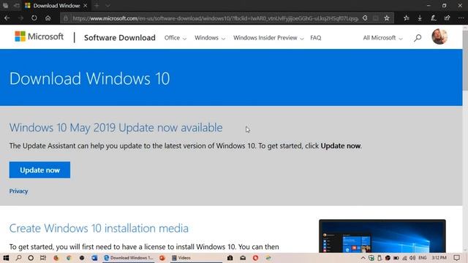Open Mail envelope icon on taskbar

243,258
